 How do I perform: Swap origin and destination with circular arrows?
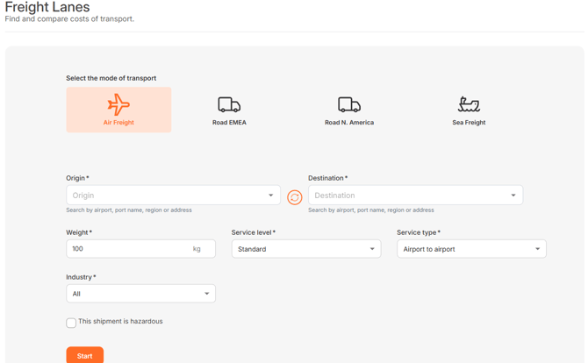[295, 197]
